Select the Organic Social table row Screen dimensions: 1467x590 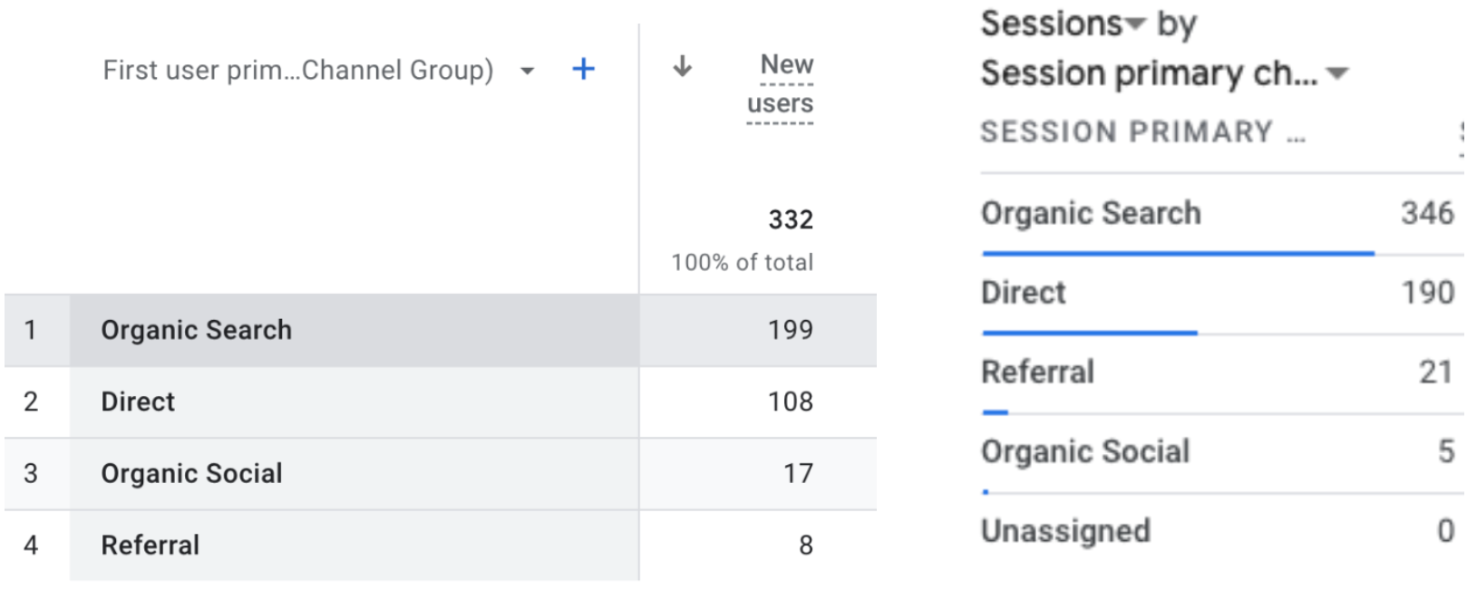click(x=191, y=473)
